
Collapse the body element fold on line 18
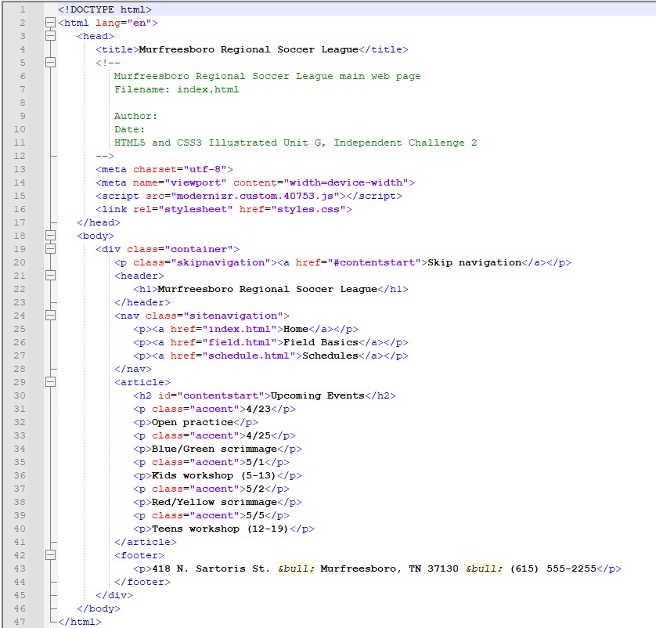(50, 236)
